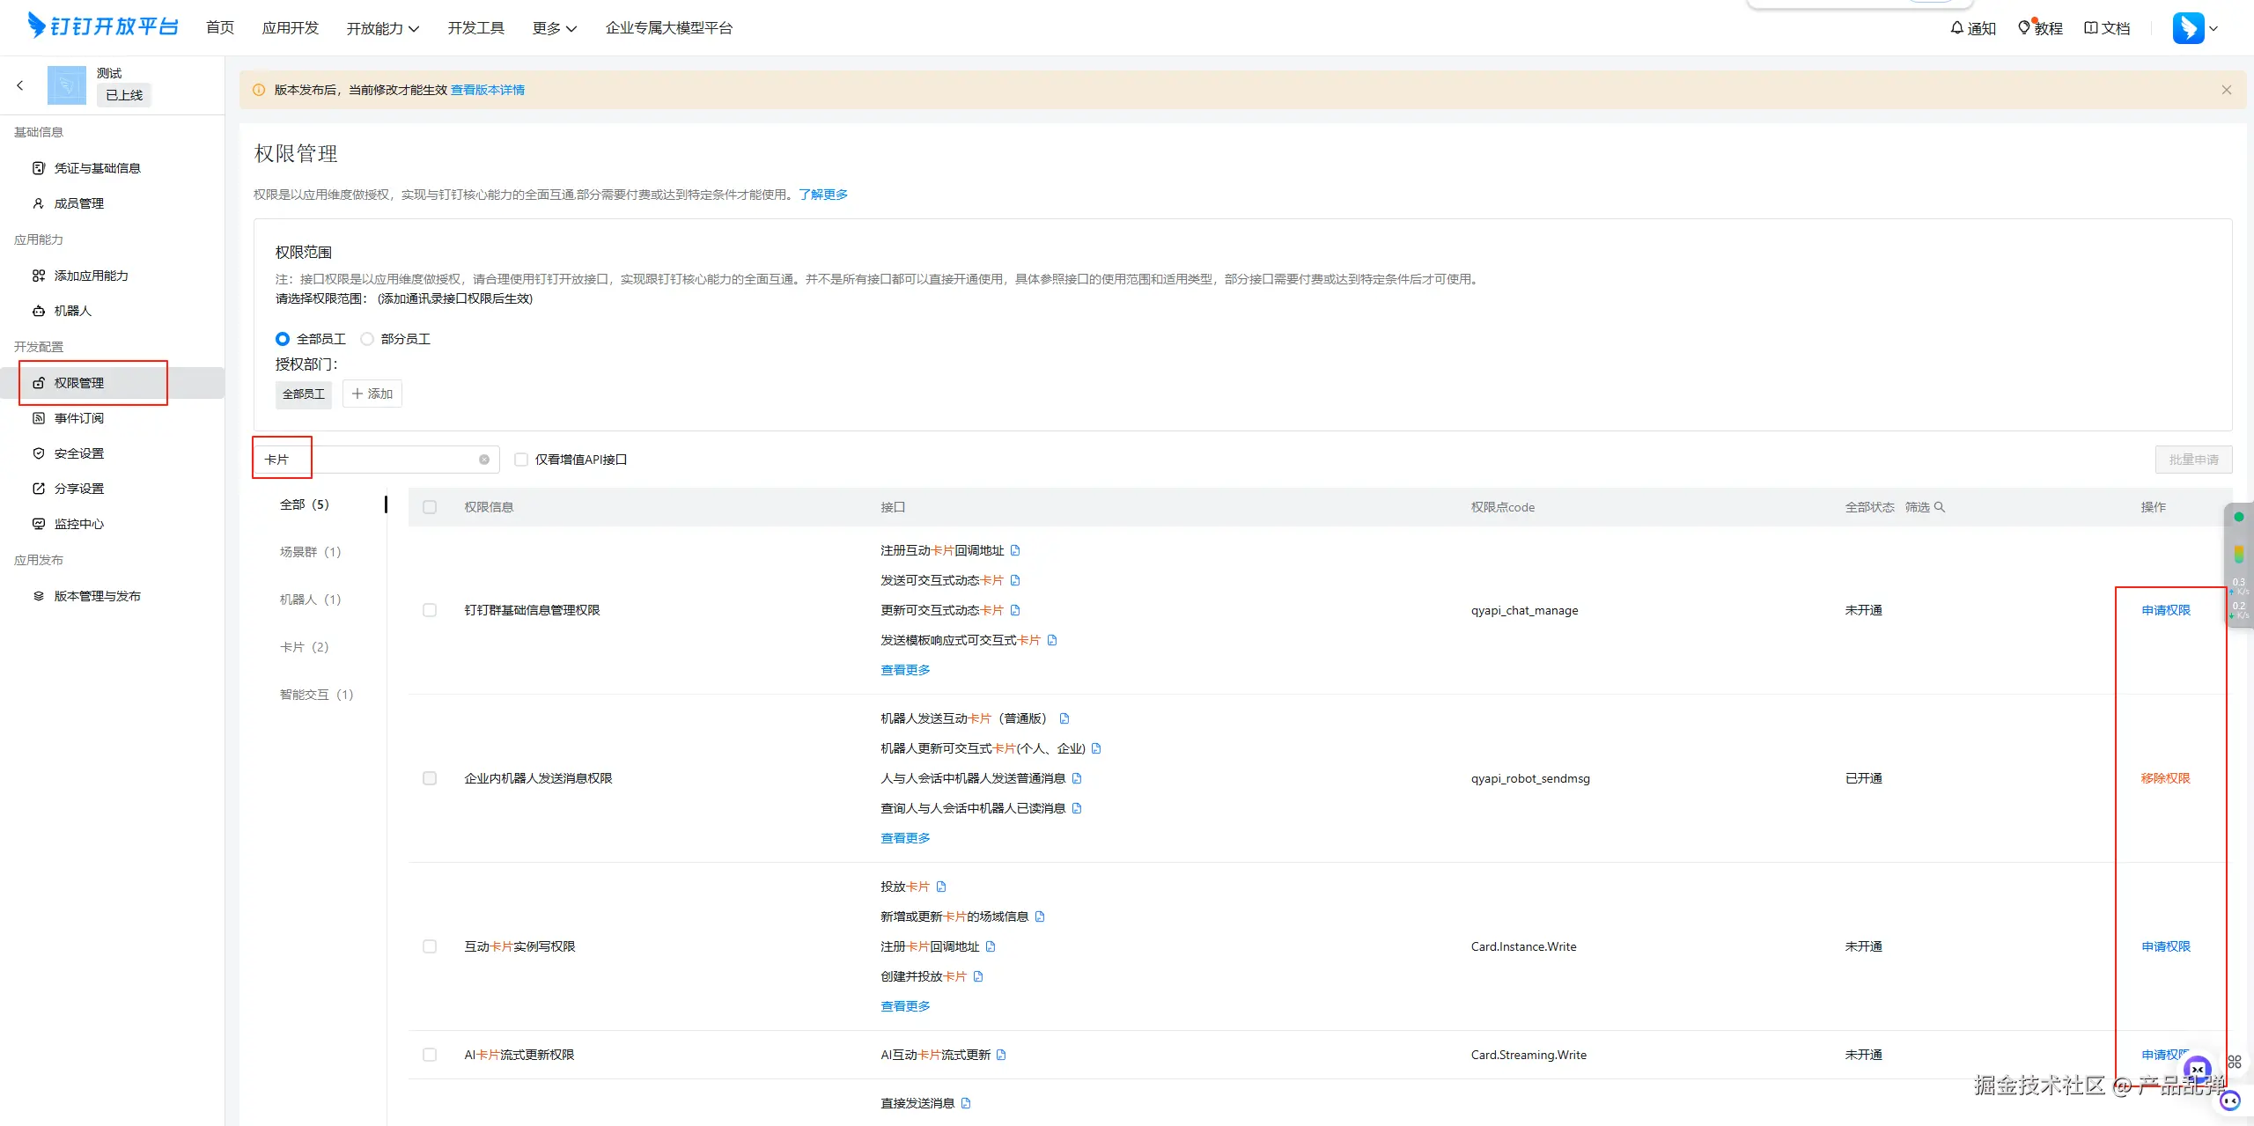Screen dimensions: 2254x1126
Task: Open doc icon next to 投放卡片
Action: pos(941,887)
